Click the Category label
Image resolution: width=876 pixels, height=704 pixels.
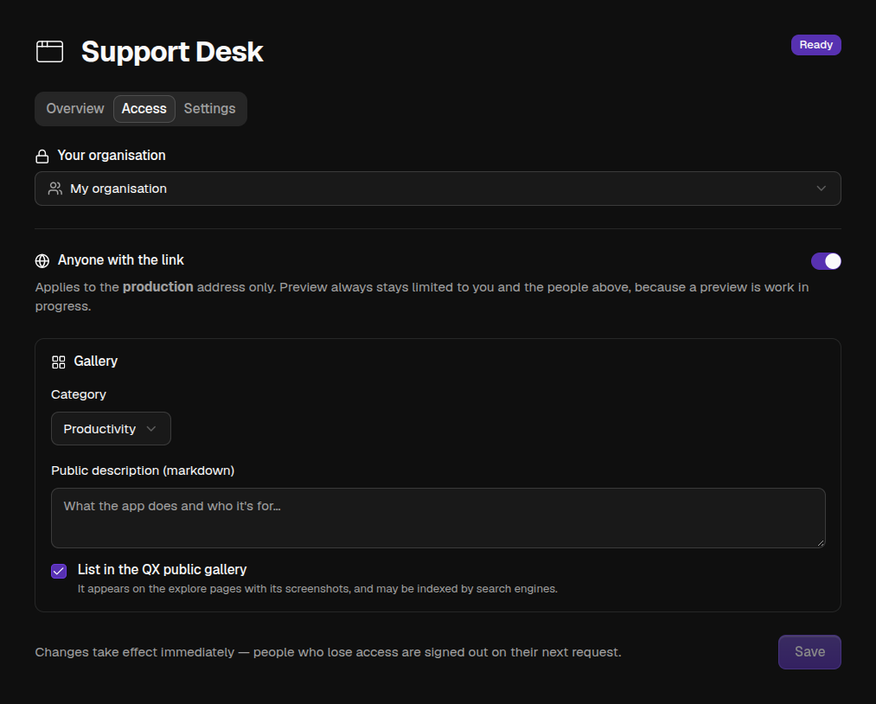78,394
